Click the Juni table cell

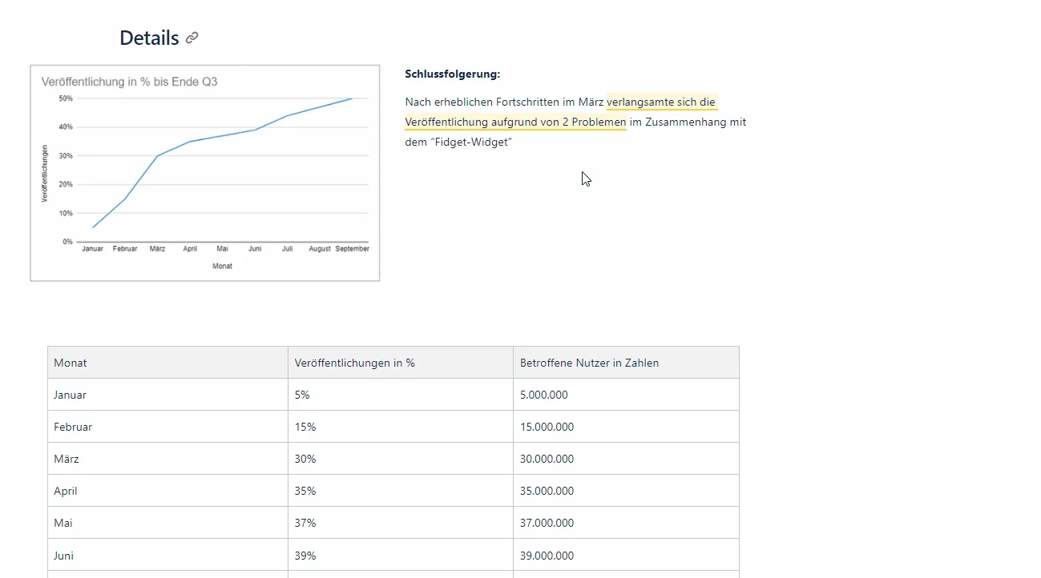[x=168, y=555]
